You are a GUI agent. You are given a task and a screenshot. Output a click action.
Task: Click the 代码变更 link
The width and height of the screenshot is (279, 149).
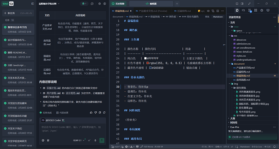pyautogui.click(x=62, y=113)
